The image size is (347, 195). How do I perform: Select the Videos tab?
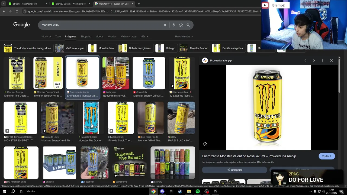(x=99, y=37)
